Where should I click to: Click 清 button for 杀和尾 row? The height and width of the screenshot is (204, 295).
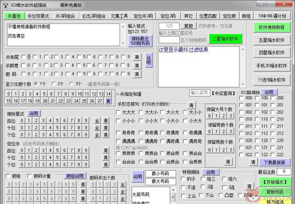137,57
